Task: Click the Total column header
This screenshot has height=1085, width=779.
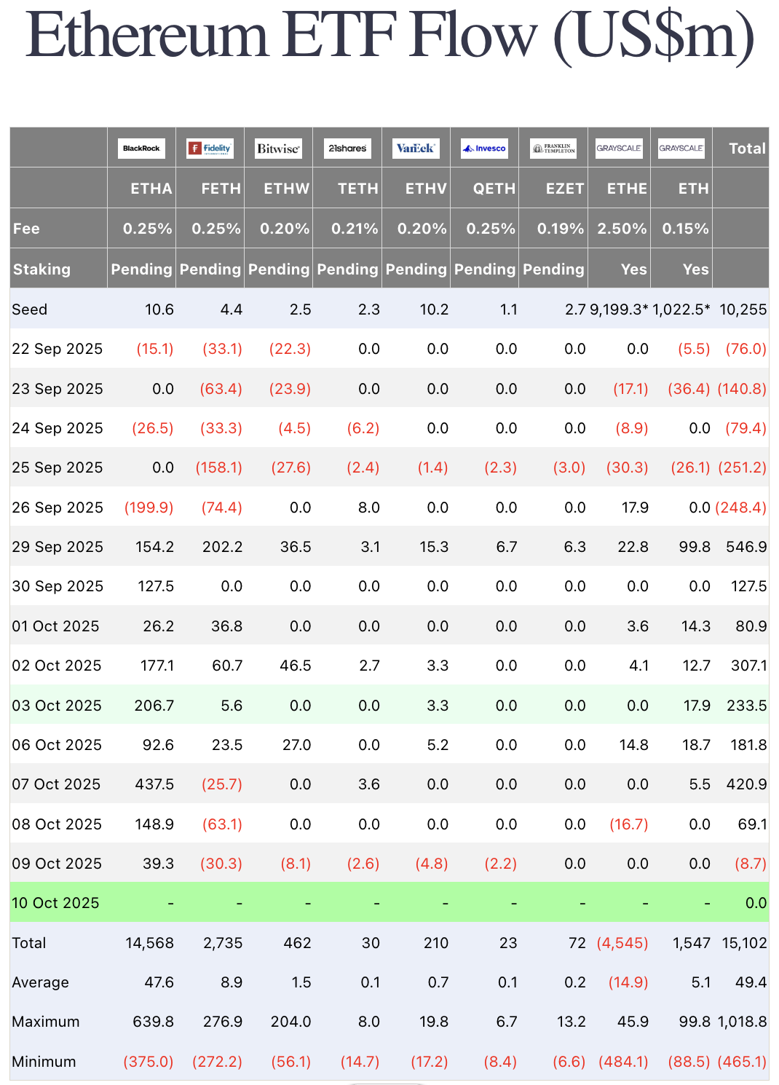Action: (x=747, y=149)
